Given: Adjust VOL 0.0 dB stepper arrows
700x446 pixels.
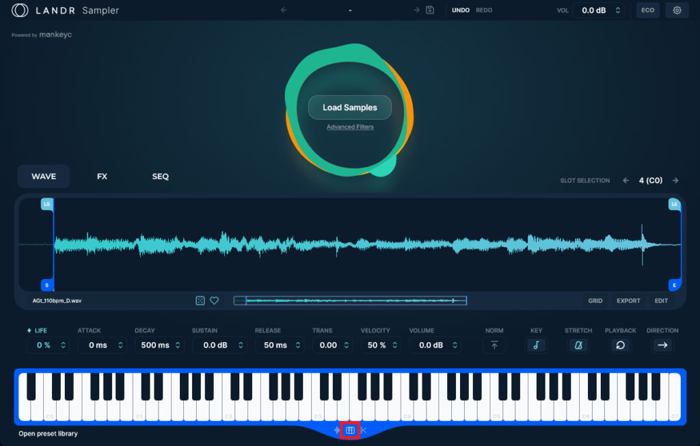Looking at the screenshot, I should point(618,10).
